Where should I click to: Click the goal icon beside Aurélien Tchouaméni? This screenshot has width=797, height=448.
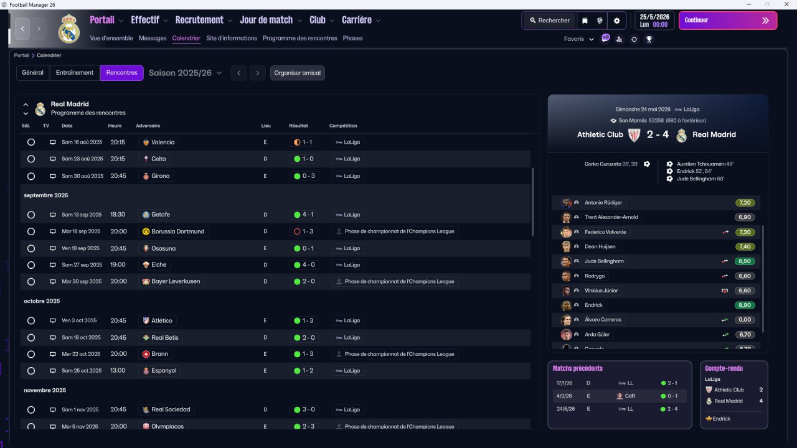point(669,164)
